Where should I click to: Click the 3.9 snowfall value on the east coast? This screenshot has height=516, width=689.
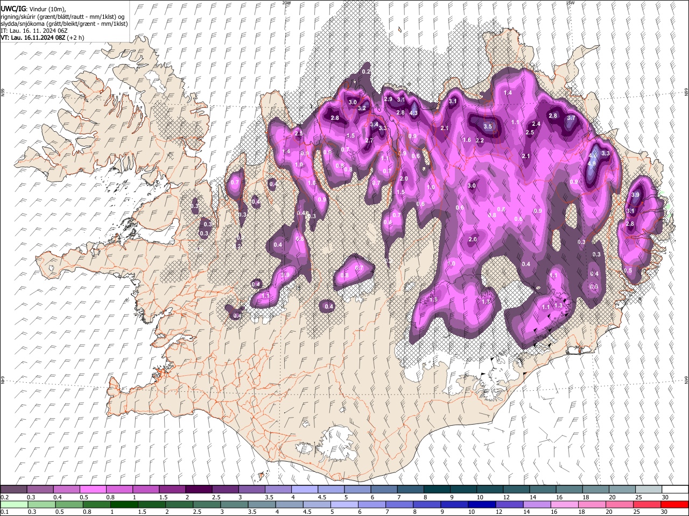635,195
